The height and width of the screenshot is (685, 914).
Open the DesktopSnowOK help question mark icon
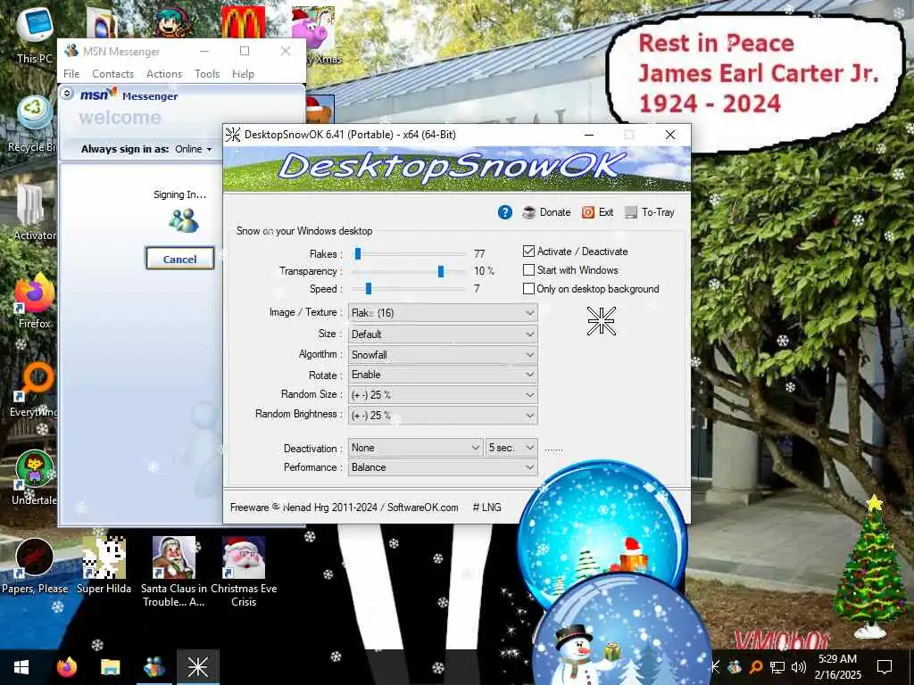point(505,212)
